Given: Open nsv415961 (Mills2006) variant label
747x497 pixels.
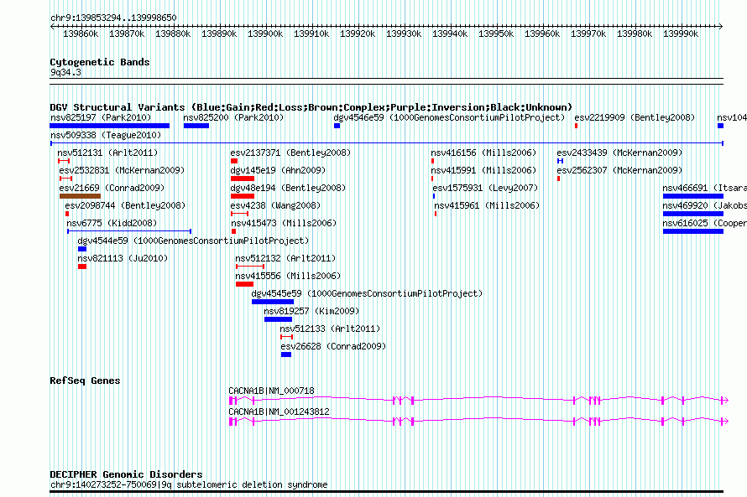Looking at the screenshot, I should 487,205.
